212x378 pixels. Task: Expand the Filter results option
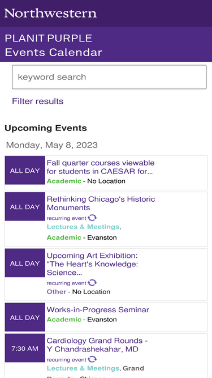38,101
